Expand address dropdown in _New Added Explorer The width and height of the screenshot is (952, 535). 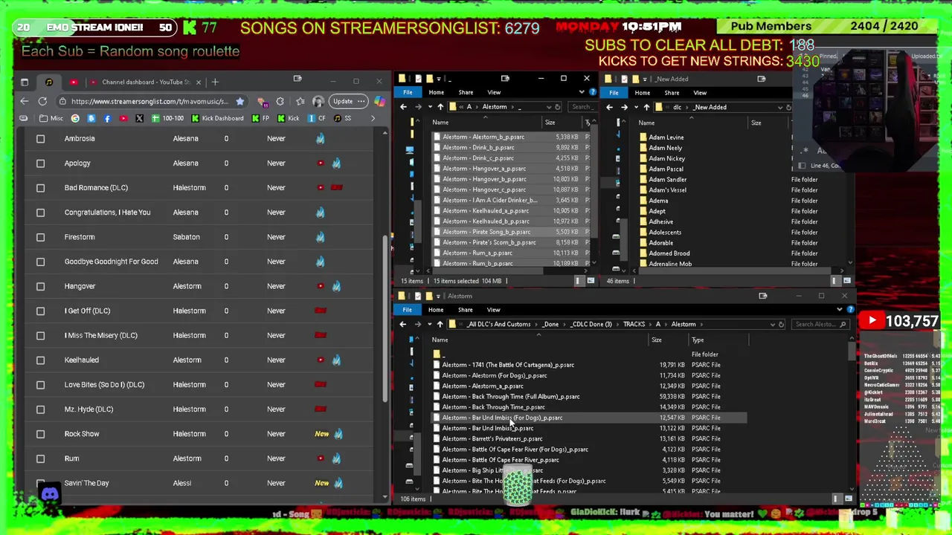click(x=779, y=107)
